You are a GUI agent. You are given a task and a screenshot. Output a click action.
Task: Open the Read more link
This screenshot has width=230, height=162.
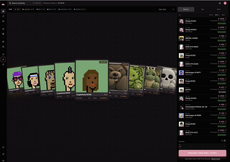coord(216,159)
